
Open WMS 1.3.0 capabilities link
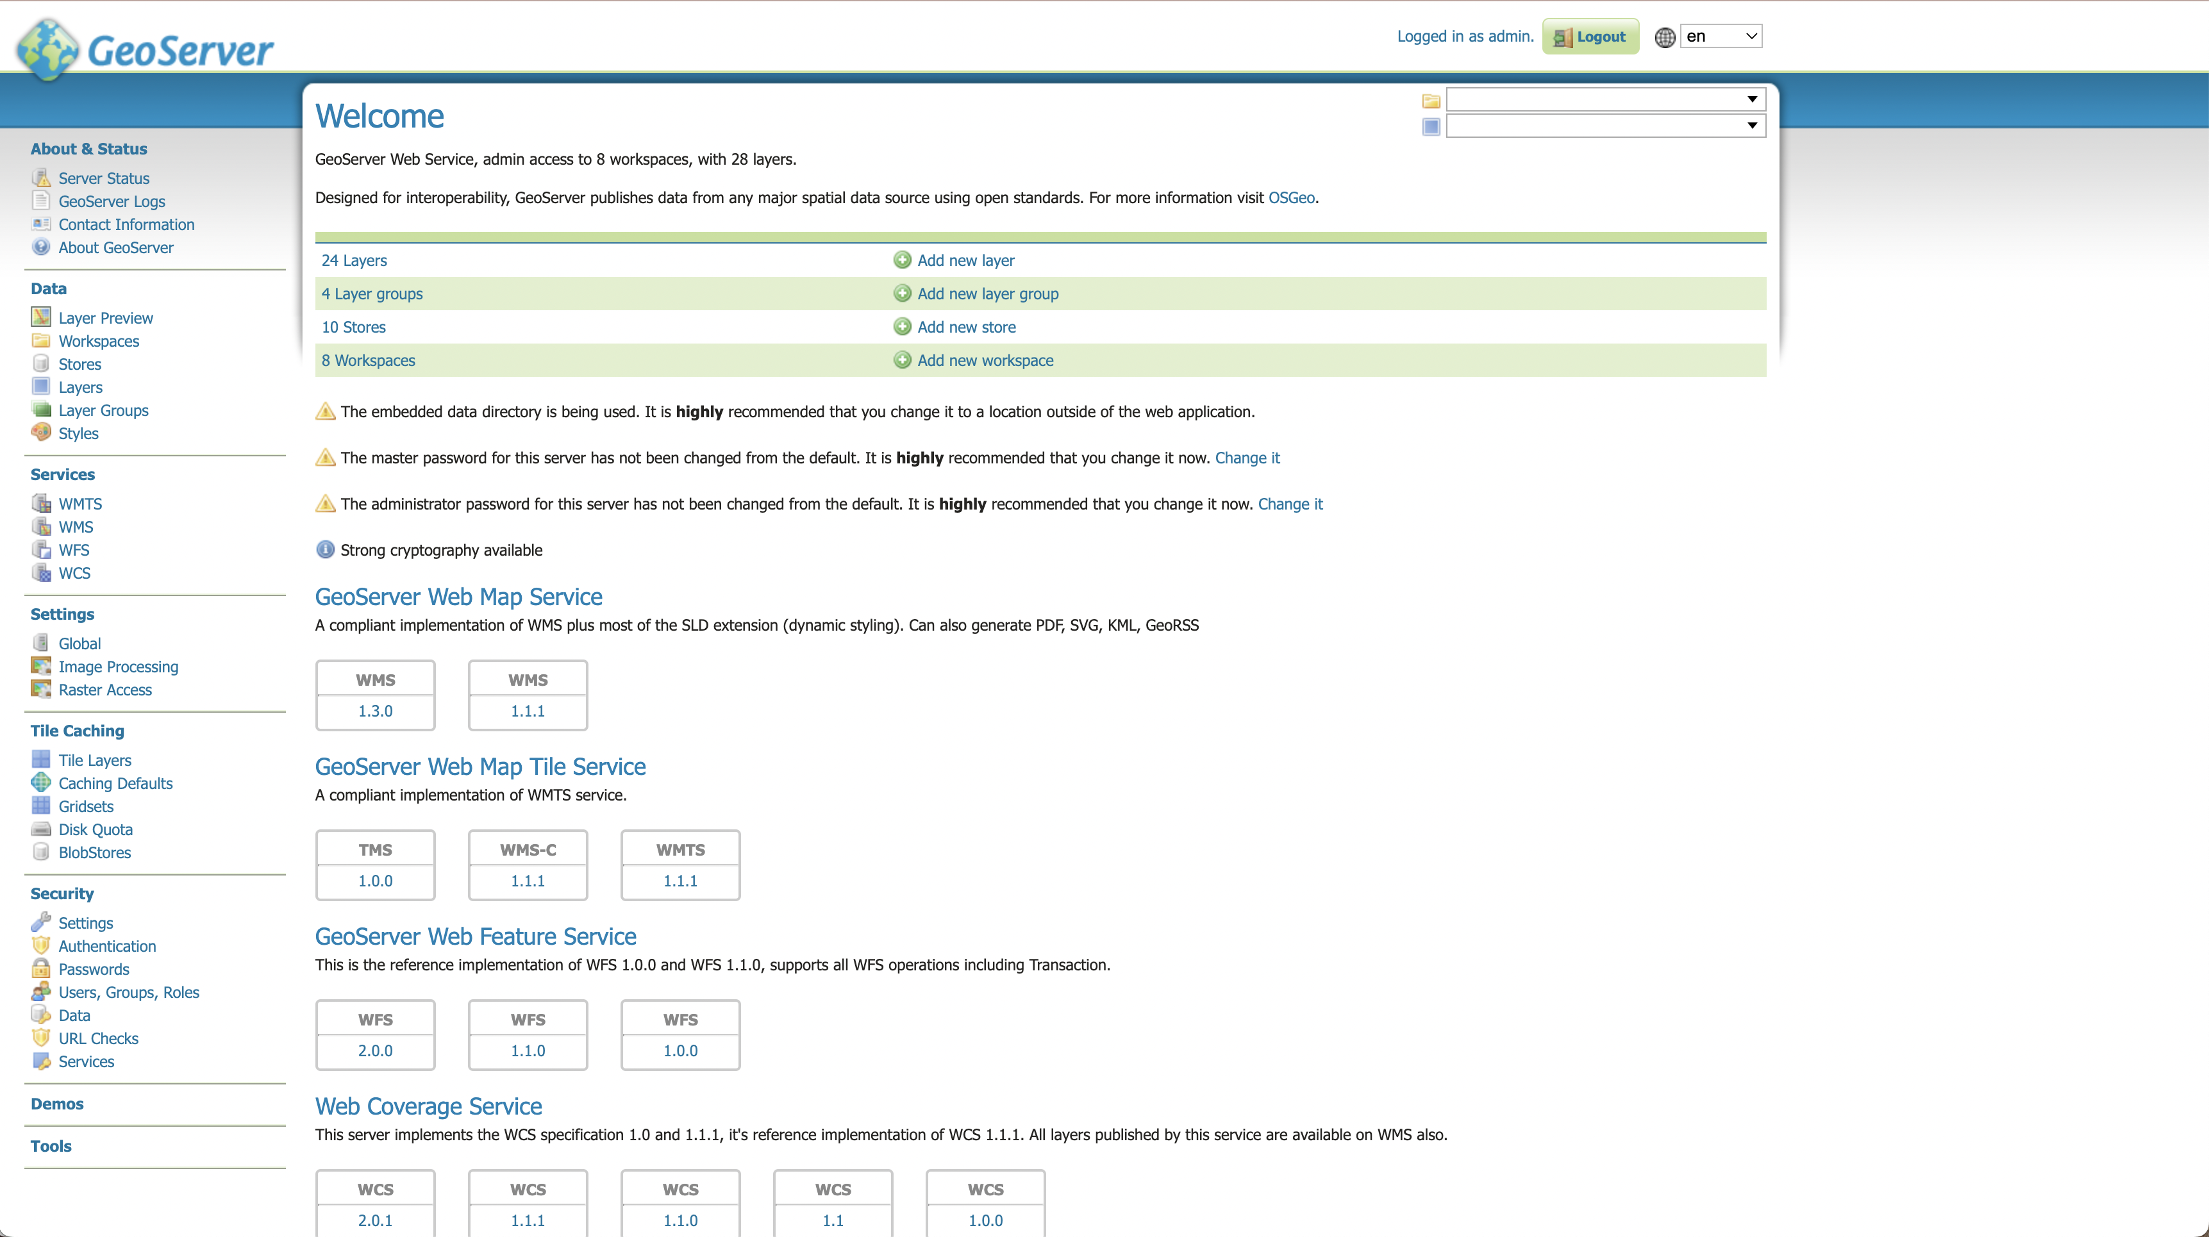376,711
